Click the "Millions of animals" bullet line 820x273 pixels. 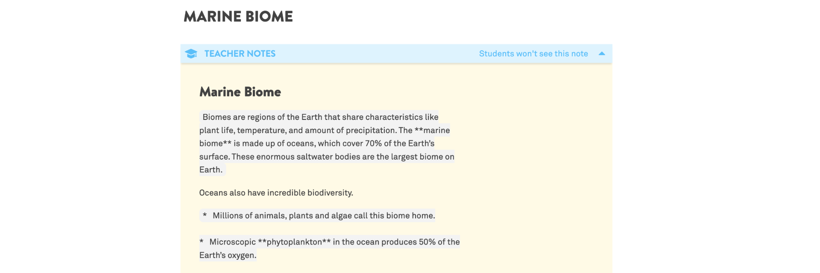coord(323,216)
